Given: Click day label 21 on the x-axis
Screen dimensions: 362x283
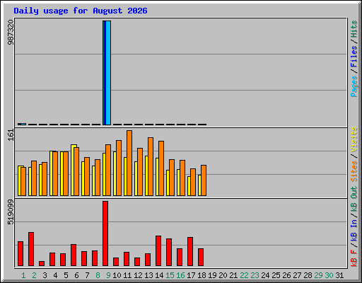Looking at the screenshot, I should [233, 275].
